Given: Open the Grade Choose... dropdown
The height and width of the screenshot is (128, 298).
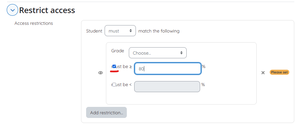Looking at the screenshot, I should pyautogui.click(x=157, y=53).
